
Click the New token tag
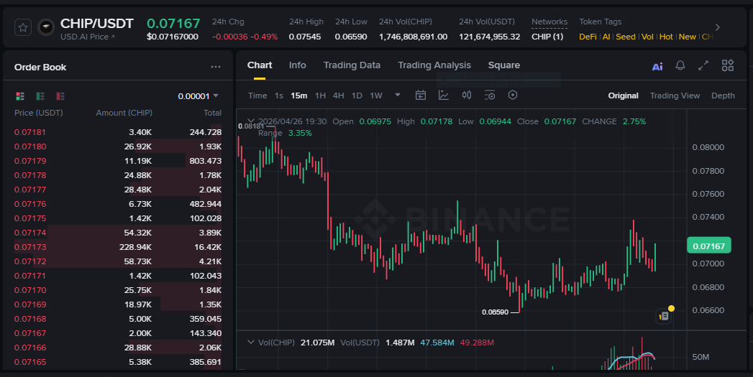pyautogui.click(x=688, y=37)
